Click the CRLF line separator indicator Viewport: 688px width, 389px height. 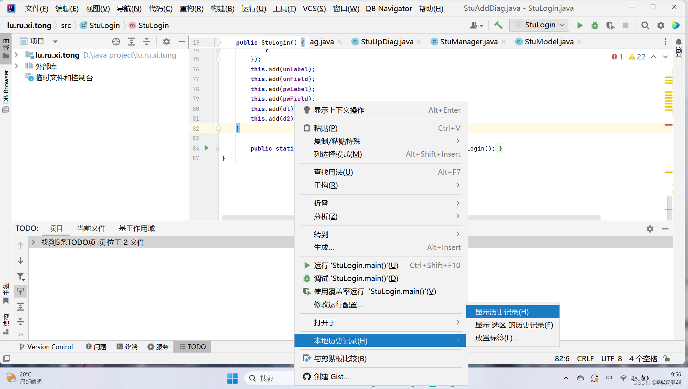pyautogui.click(x=585, y=358)
